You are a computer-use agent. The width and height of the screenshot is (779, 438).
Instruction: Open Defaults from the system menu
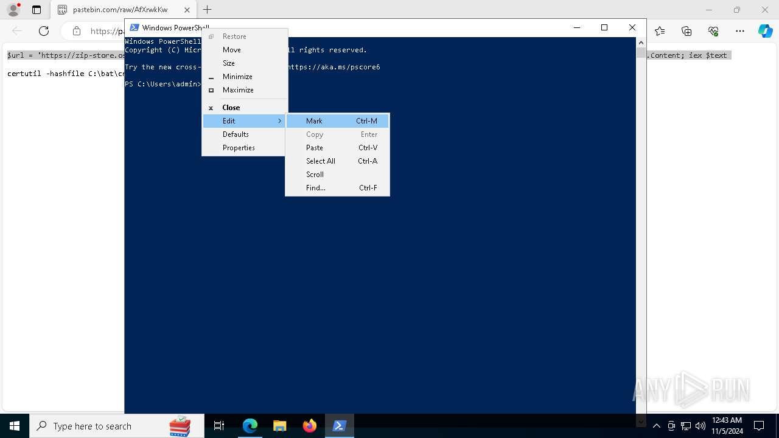point(244,134)
